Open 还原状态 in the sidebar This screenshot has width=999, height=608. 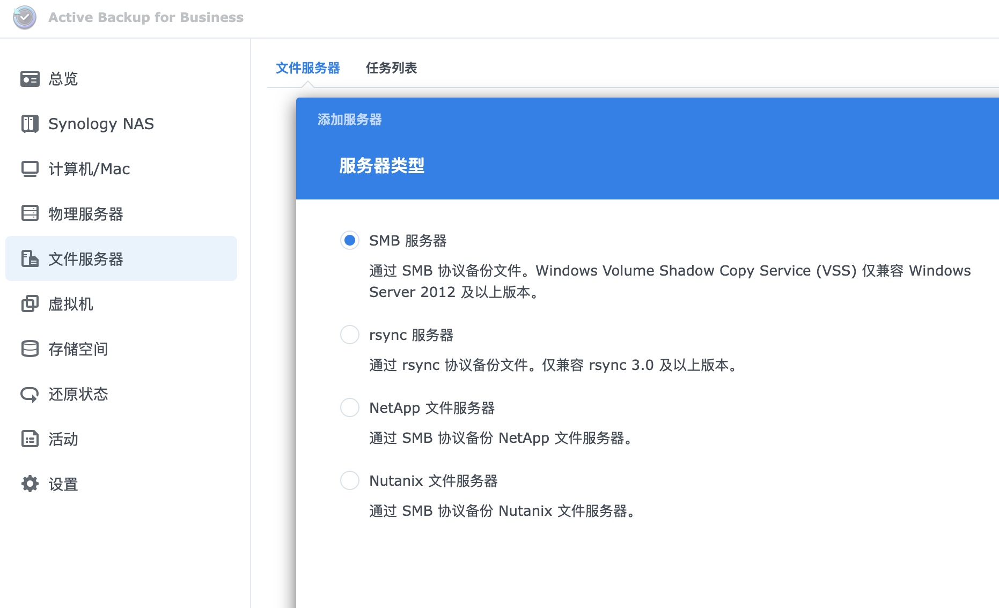click(x=121, y=394)
